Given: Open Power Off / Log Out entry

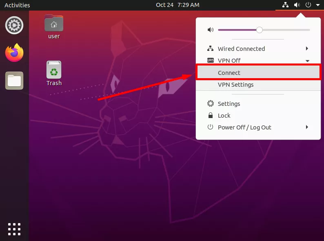Looking at the screenshot, I should click(258, 127).
